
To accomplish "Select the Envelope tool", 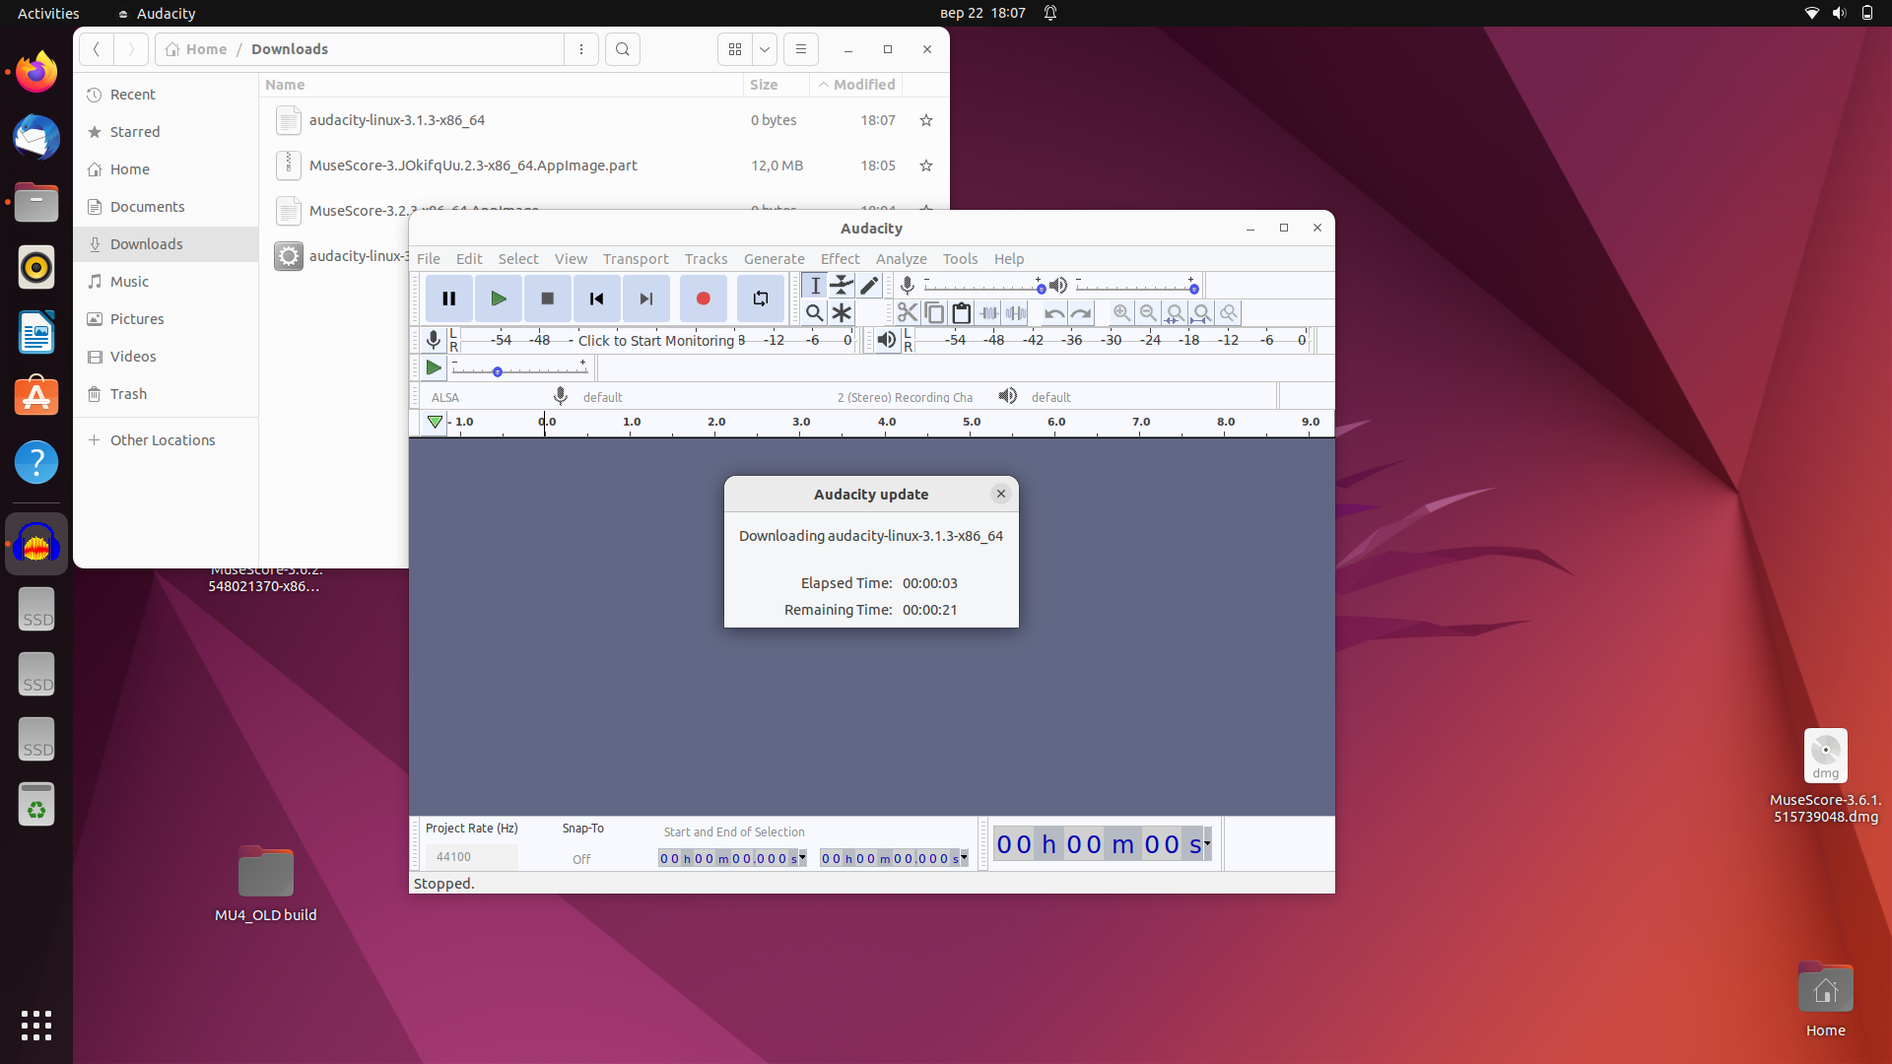I will tap(842, 286).
